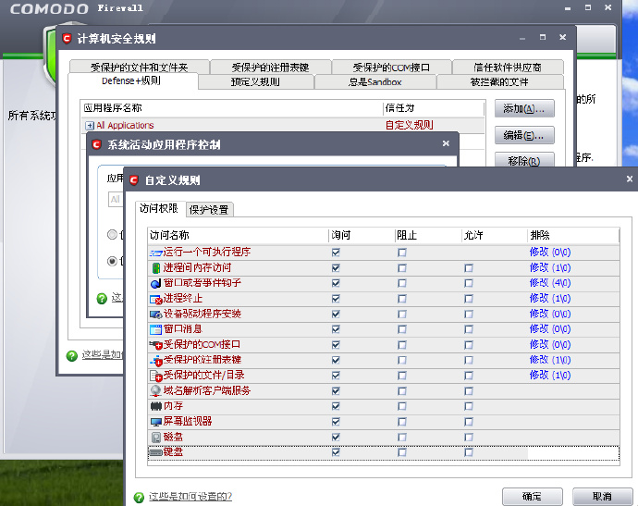Click the Comodo logo in 系统活动应用程序控制 title bar
The width and height of the screenshot is (638, 506).
click(96, 144)
